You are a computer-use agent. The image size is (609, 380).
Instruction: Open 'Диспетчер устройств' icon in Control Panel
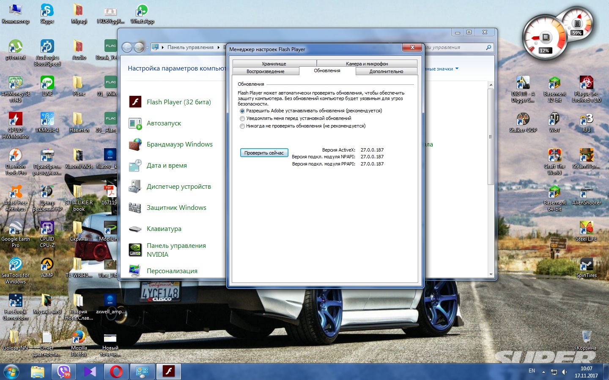click(135, 186)
